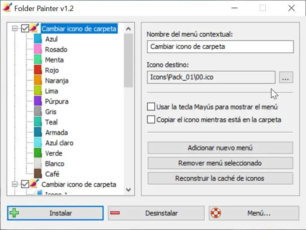Select the Verde tree entry text
The image size is (306, 230).
[54, 153]
